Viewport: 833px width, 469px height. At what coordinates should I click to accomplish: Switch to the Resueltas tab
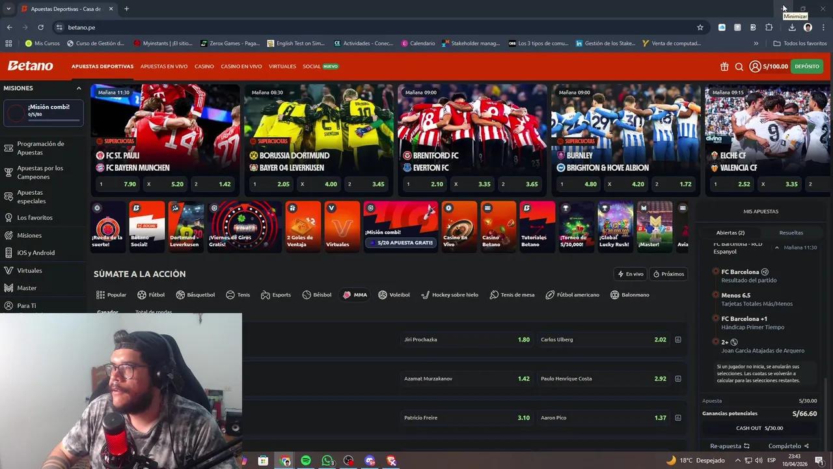point(791,233)
